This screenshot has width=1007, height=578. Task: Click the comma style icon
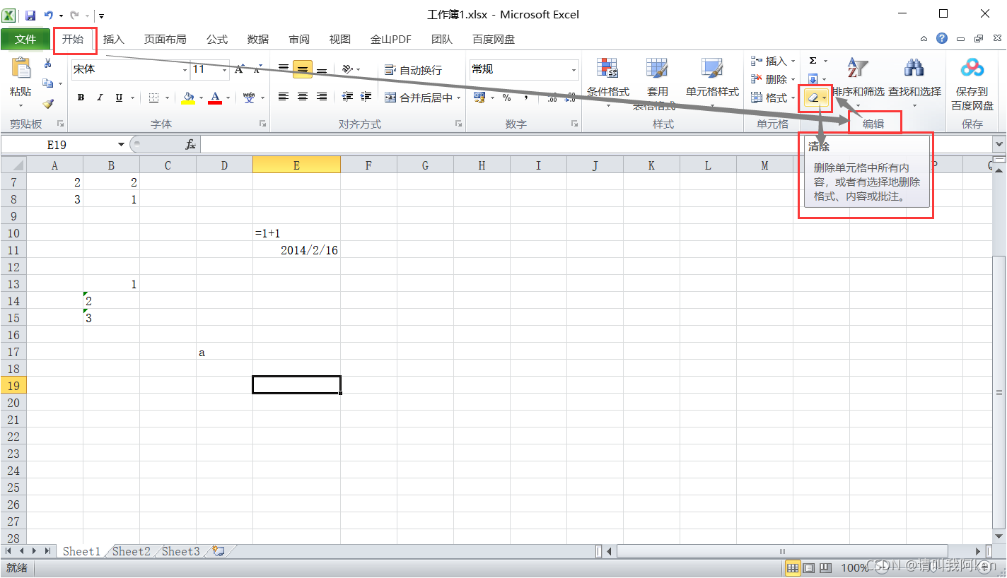click(x=525, y=98)
